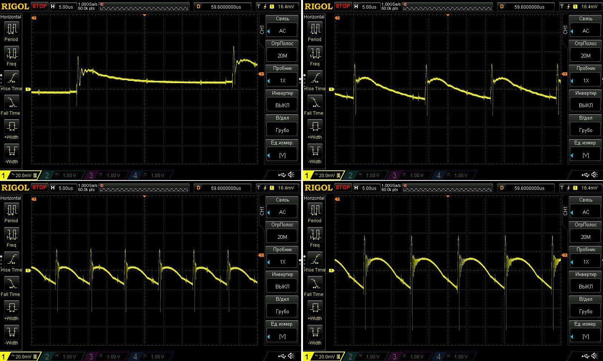Open Horizontal measurement tab in bottom-left panel

tap(11, 198)
